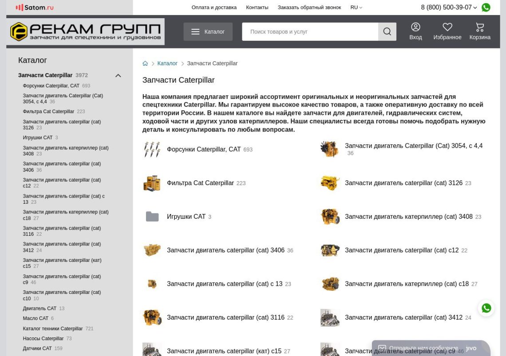Viewport: 506px width, 356px height.
Task: Click Заказать обратный звонок link
Action: [309, 8]
